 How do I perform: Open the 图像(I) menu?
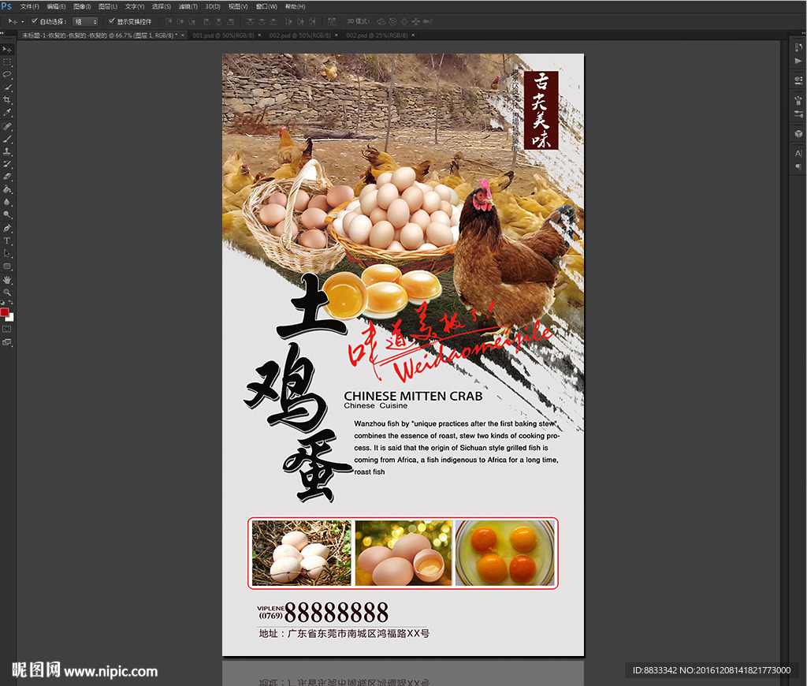[x=82, y=6]
